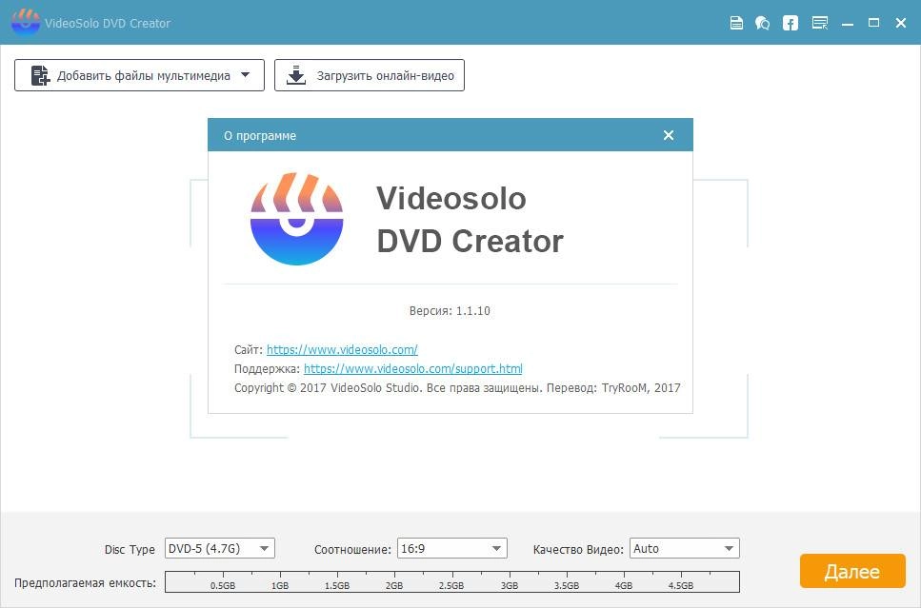Screen dimensions: 921x608
Task: Click the Videosolo DVD Creator heading text
Action: click(470, 220)
